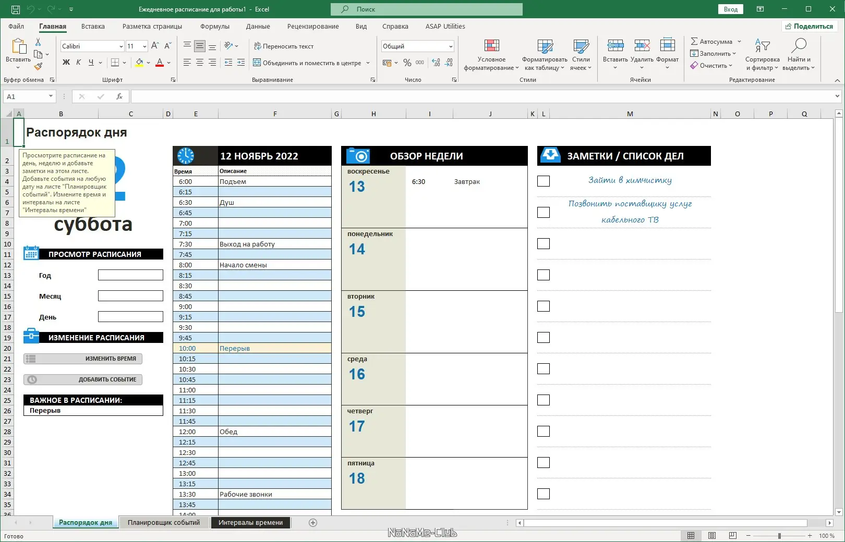Add a new sheet with the plus icon
The image size is (845, 542).
[x=313, y=523]
